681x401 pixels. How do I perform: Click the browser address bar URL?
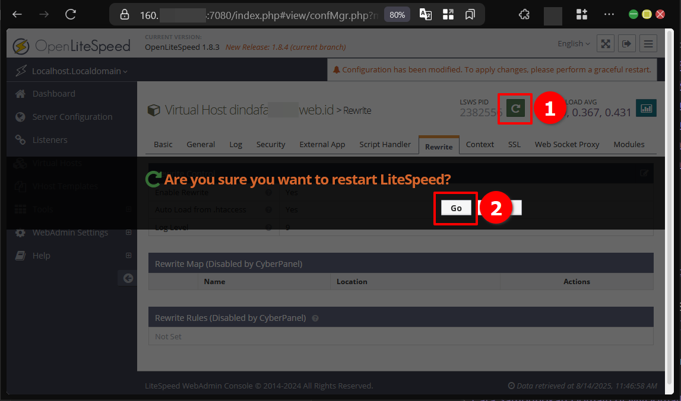tap(258, 15)
